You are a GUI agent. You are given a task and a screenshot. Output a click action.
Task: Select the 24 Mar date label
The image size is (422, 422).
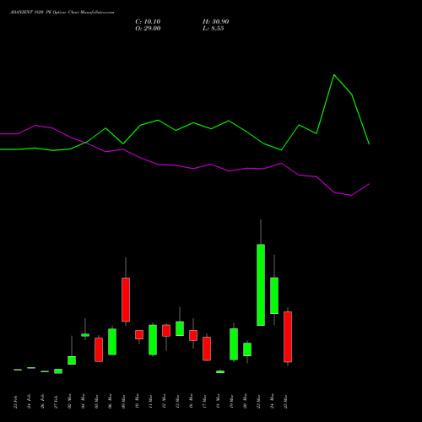tap(272, 401)
